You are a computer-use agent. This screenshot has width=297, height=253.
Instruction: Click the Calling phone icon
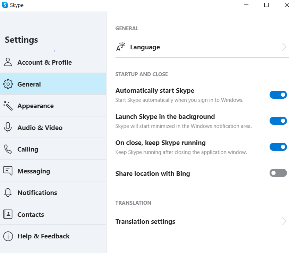8,149
